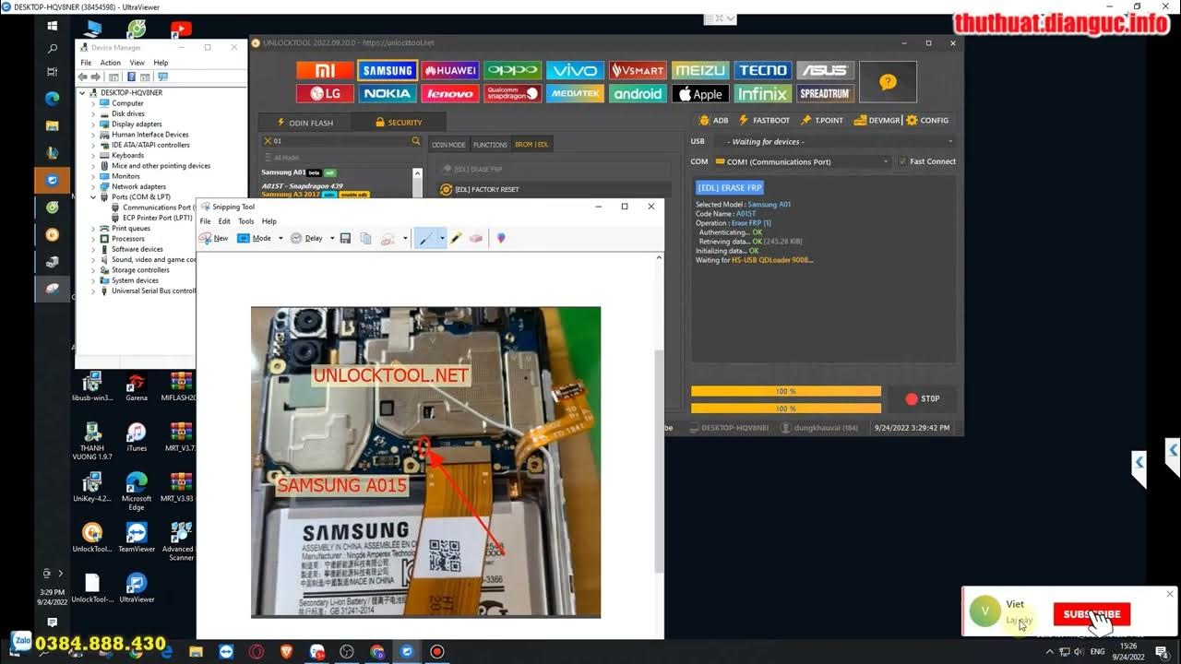Image resolution: width=1181 pixels, height=664 pixels.
Task: Open the help question-mark icon in UnlockTool
Action: 888,82
